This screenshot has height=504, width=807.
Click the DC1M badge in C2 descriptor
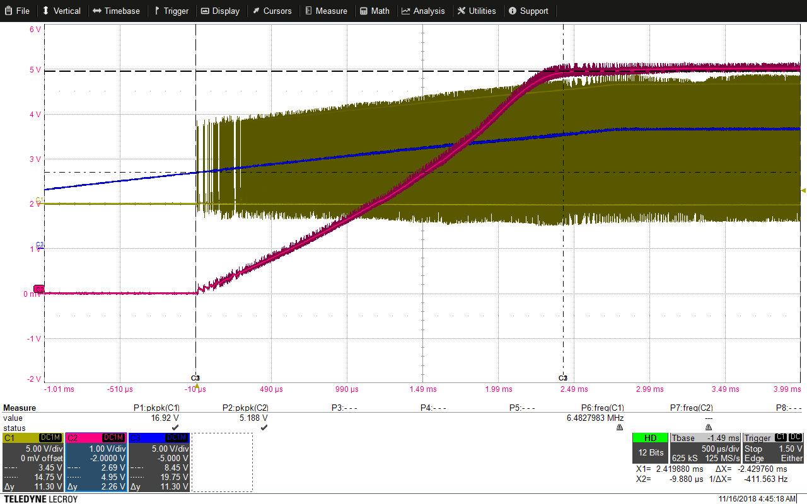113,437
